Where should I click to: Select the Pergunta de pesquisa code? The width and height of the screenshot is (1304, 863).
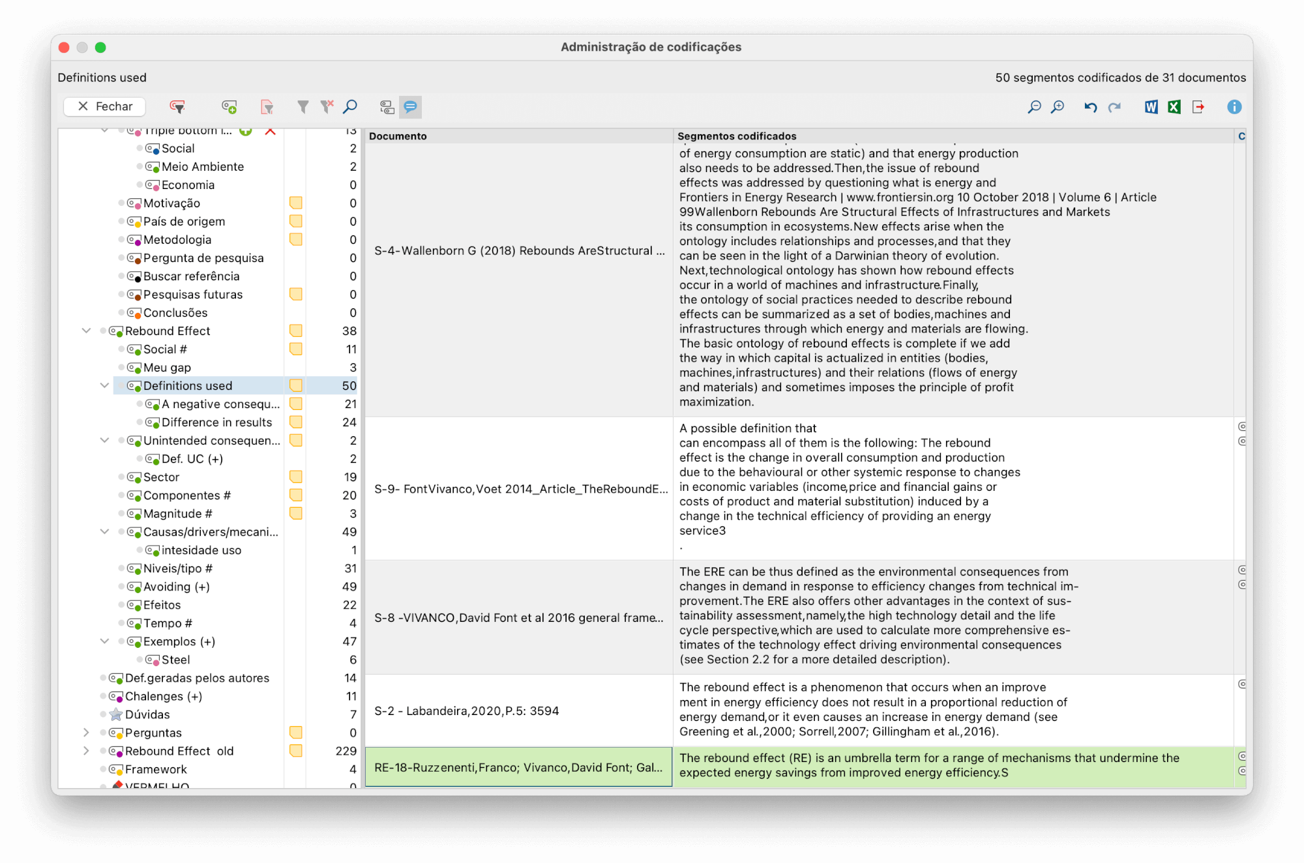203,257
